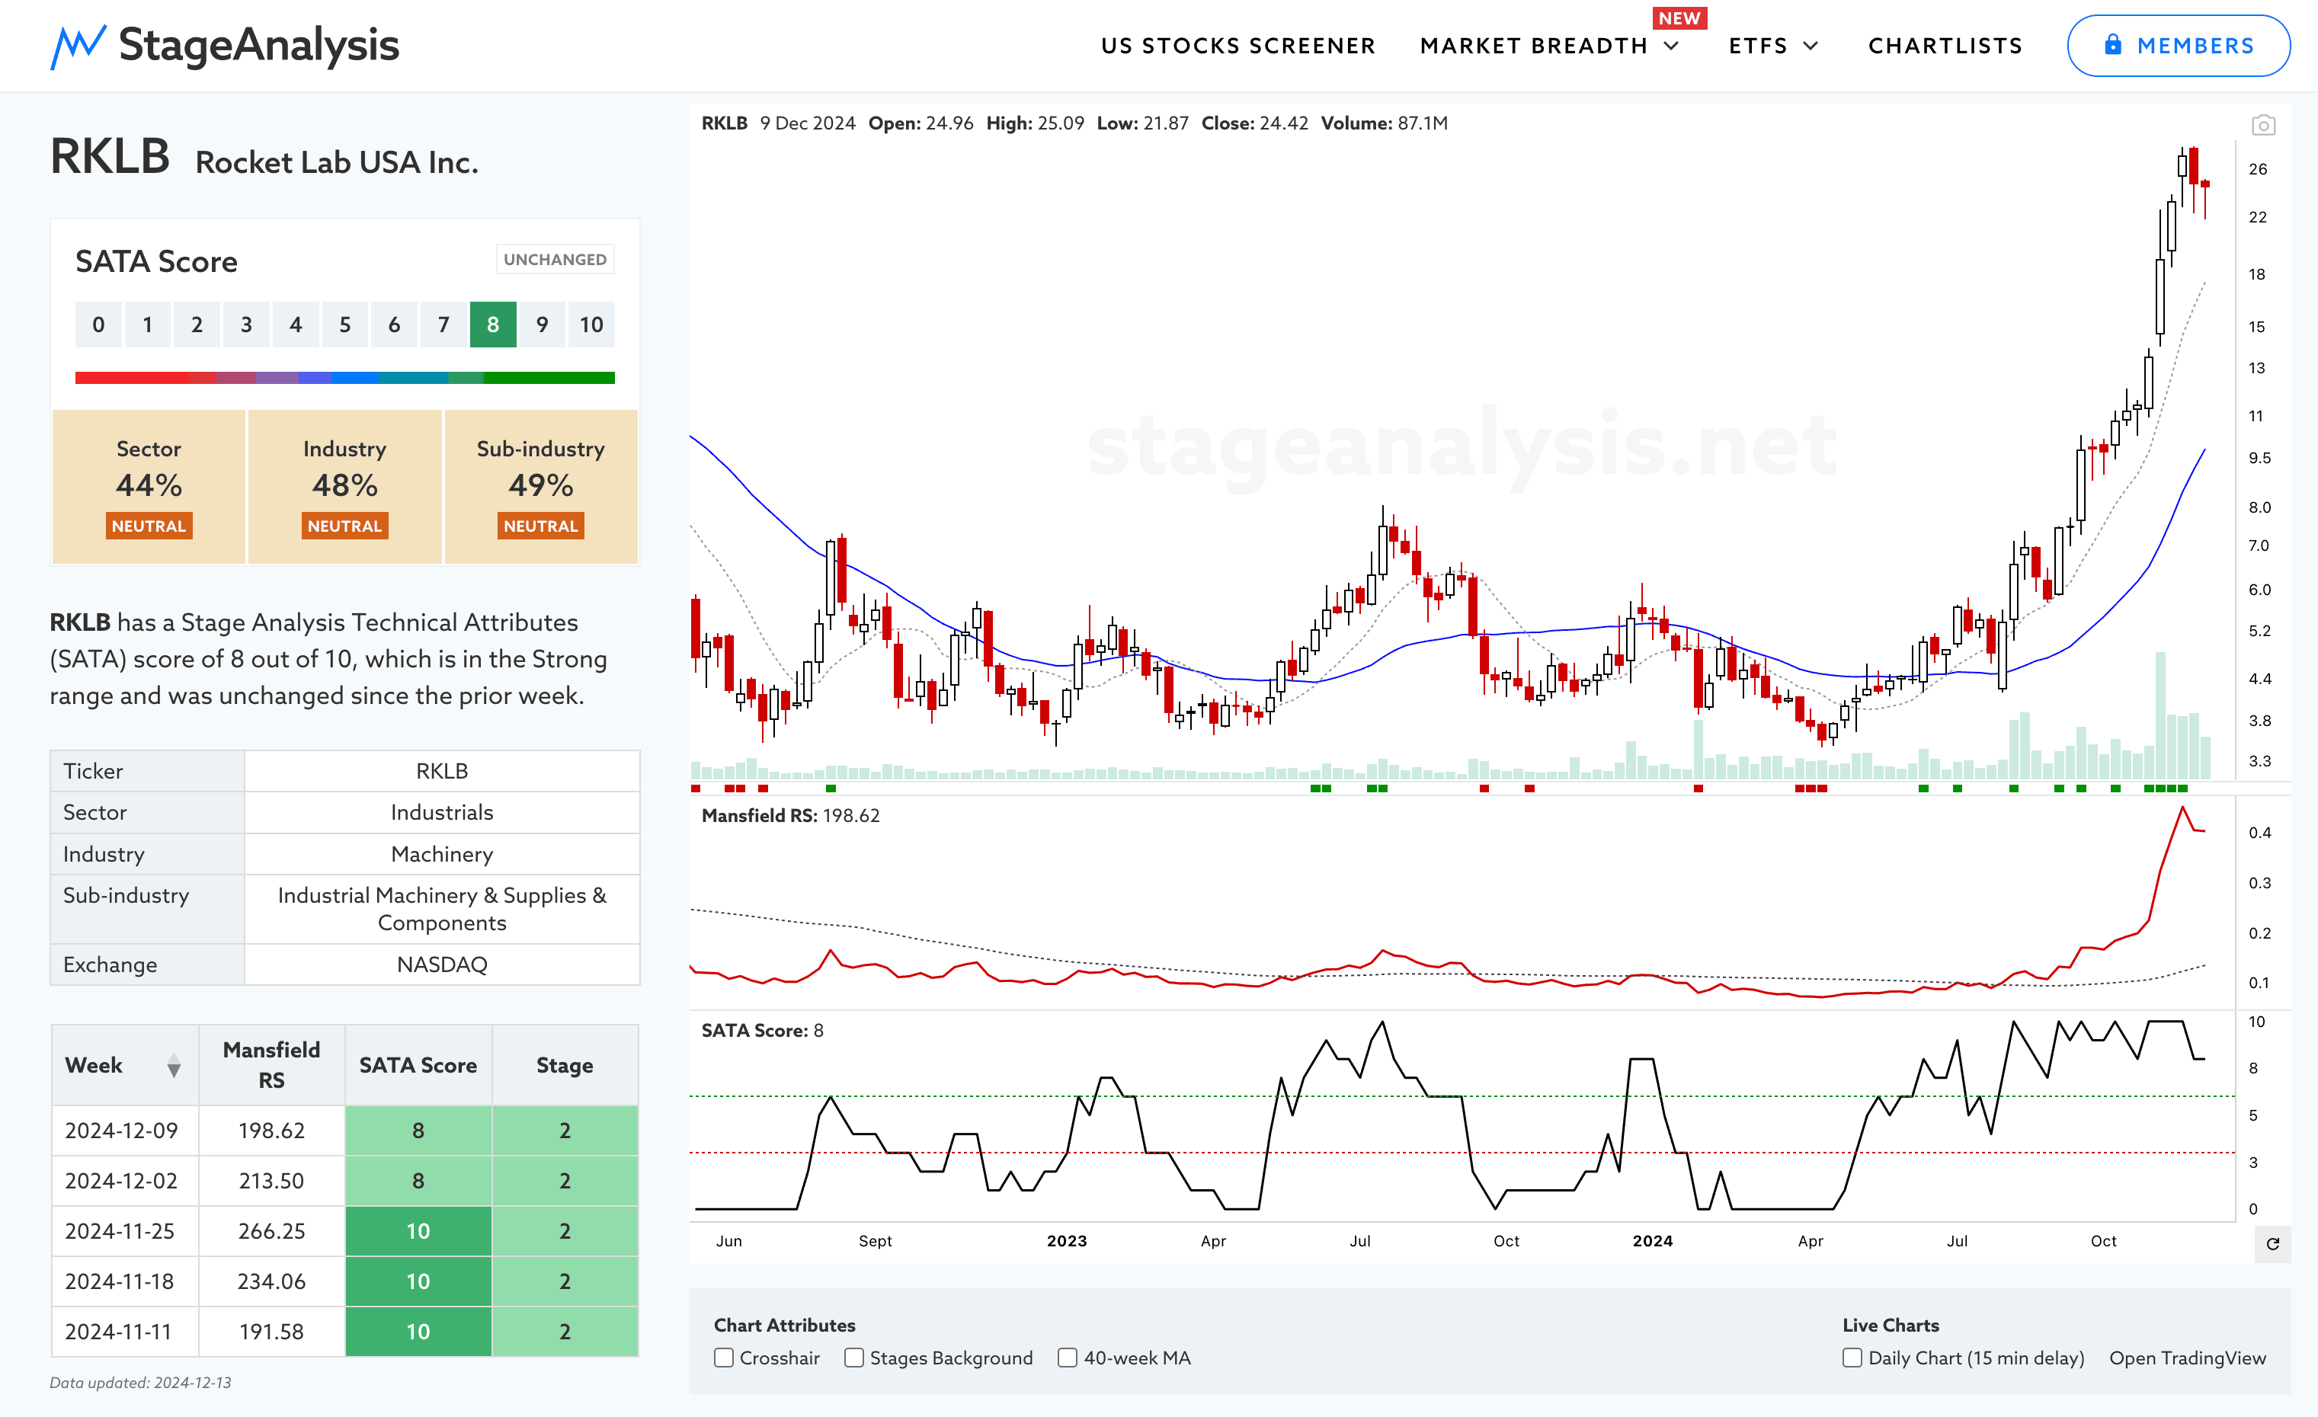Click the 2023 marker on time axis
Screen dimensions: 2318x1417
[1067, 1241]
